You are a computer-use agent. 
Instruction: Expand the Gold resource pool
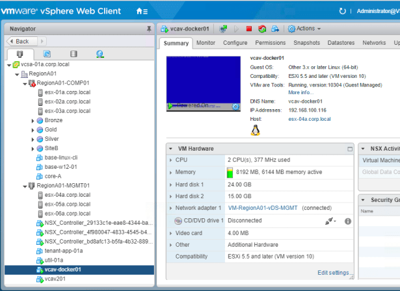point(33,130)
